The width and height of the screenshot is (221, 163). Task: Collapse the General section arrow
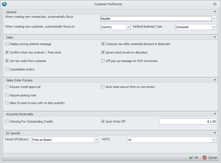click(215, 12)
